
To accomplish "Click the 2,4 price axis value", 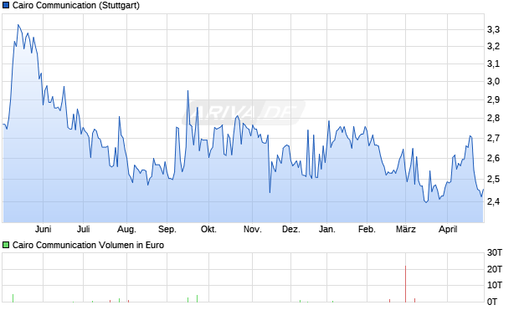I will [x=493, y=201].
